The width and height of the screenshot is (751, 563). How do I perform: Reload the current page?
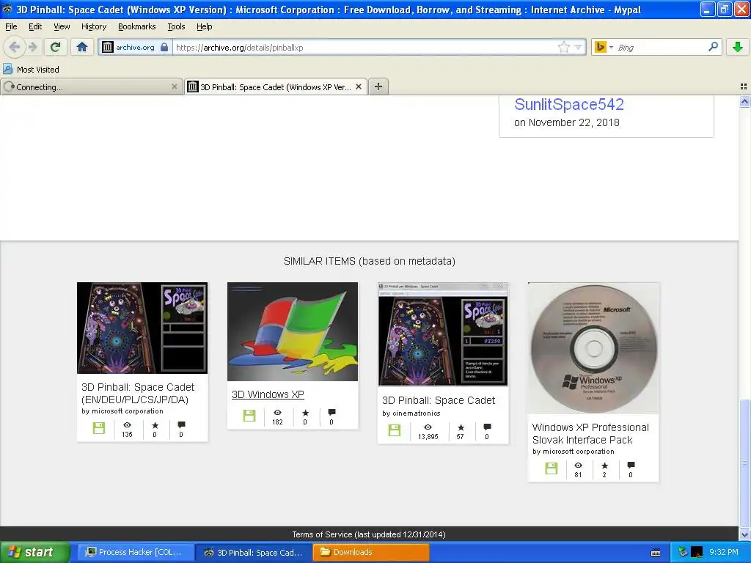click(55, 47)
